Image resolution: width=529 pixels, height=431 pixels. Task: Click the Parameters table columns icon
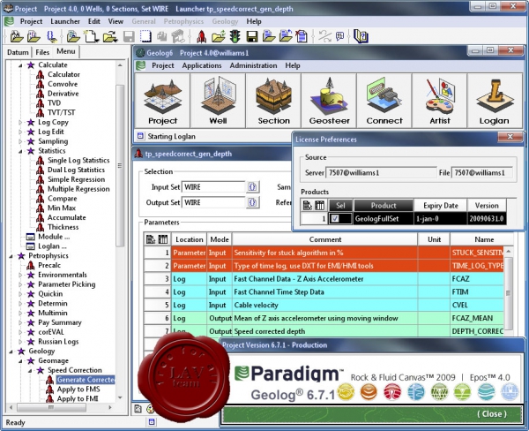[x=163, y=239]
